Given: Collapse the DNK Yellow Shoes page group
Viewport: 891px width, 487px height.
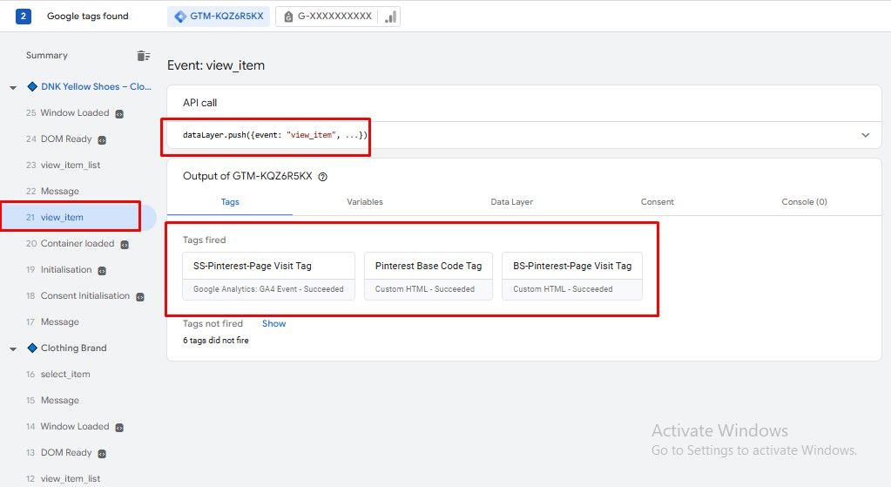Looking at the screenshot, I should [x=13, y=87].
